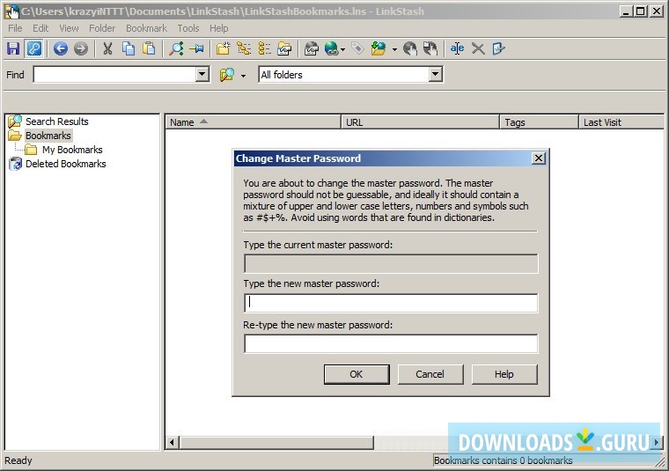The image size is (669, 471).
Task: Click status bar text 'Bookmarks contains 0 bookmarks'
Action: click(x=503, y=460)
